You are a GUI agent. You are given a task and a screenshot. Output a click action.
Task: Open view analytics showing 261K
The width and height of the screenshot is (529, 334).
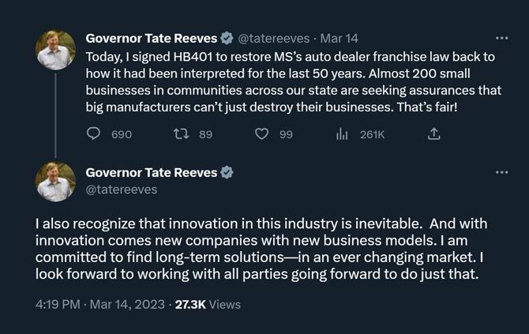point(343,134)
